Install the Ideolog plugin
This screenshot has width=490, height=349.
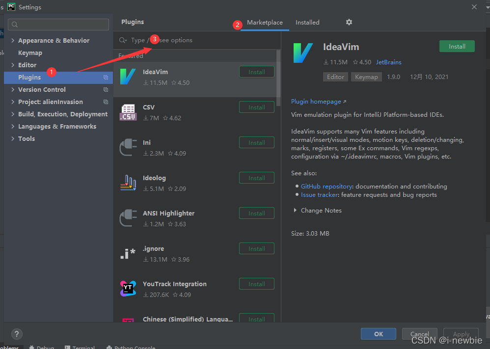point(257,178)
